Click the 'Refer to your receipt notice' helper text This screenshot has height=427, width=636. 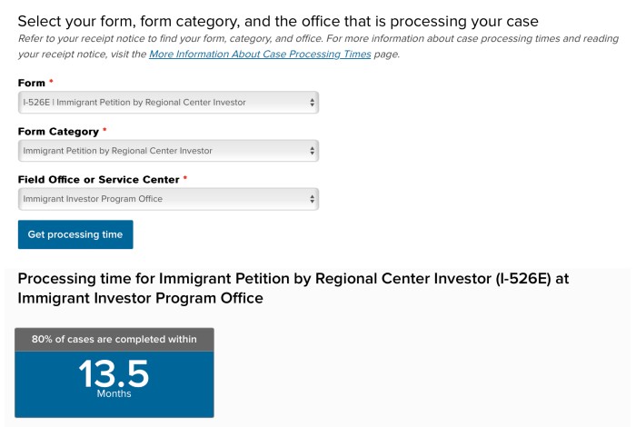point(273,38)
